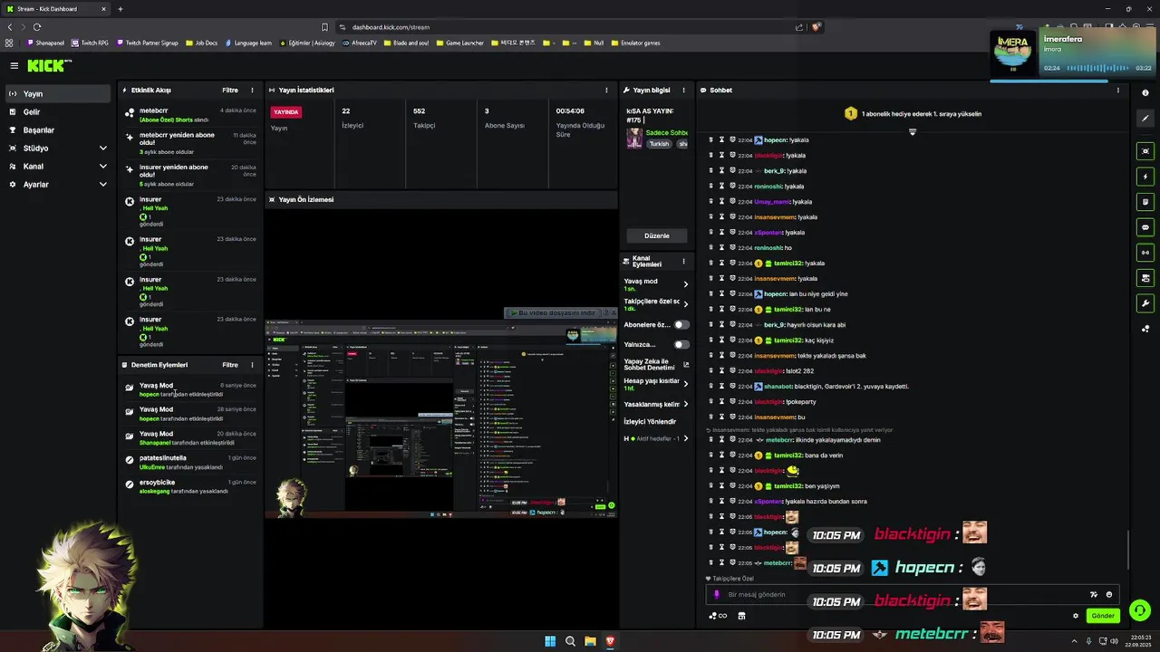Screen dimensions: 1160x652
Task: Open Yavaş mod settings chevron
Action: [x=685, y=284]
